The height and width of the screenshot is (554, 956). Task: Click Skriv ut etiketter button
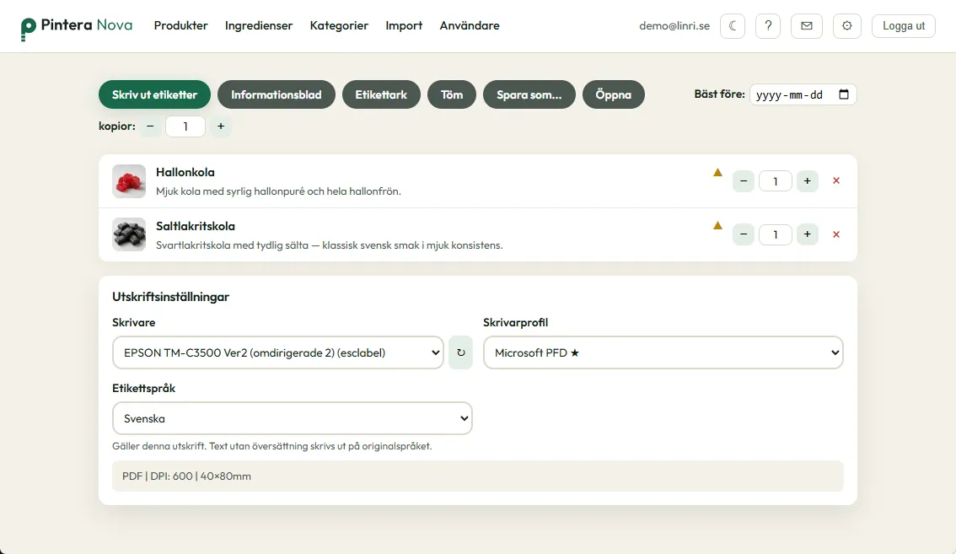(x=155, y=94)
